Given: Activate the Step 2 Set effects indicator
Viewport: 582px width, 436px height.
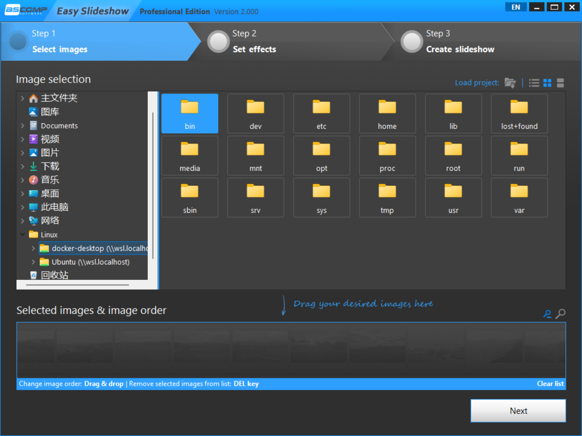Looking at the screenshot, I should [218, 42].
